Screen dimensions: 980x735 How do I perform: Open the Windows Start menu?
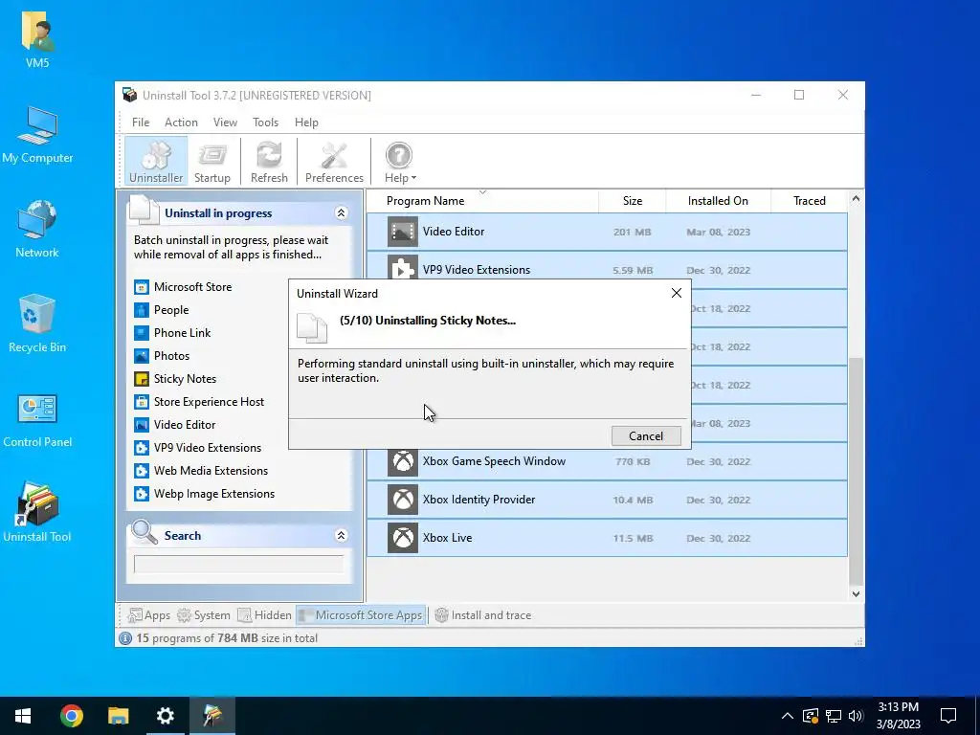(x=23, y=716)
